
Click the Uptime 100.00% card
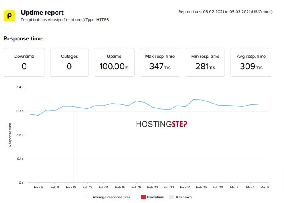tap(114, 62)
